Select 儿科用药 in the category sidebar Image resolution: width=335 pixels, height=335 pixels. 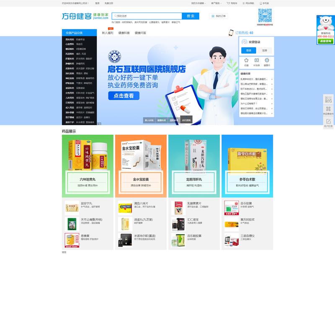pyautogui.click(x=70, y=98)
